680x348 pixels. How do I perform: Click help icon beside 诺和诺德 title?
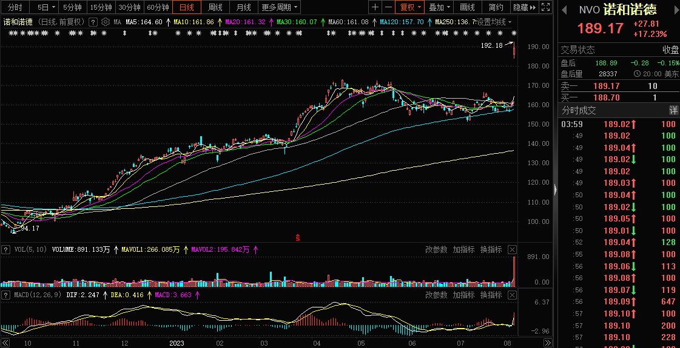tap(93, 22)
